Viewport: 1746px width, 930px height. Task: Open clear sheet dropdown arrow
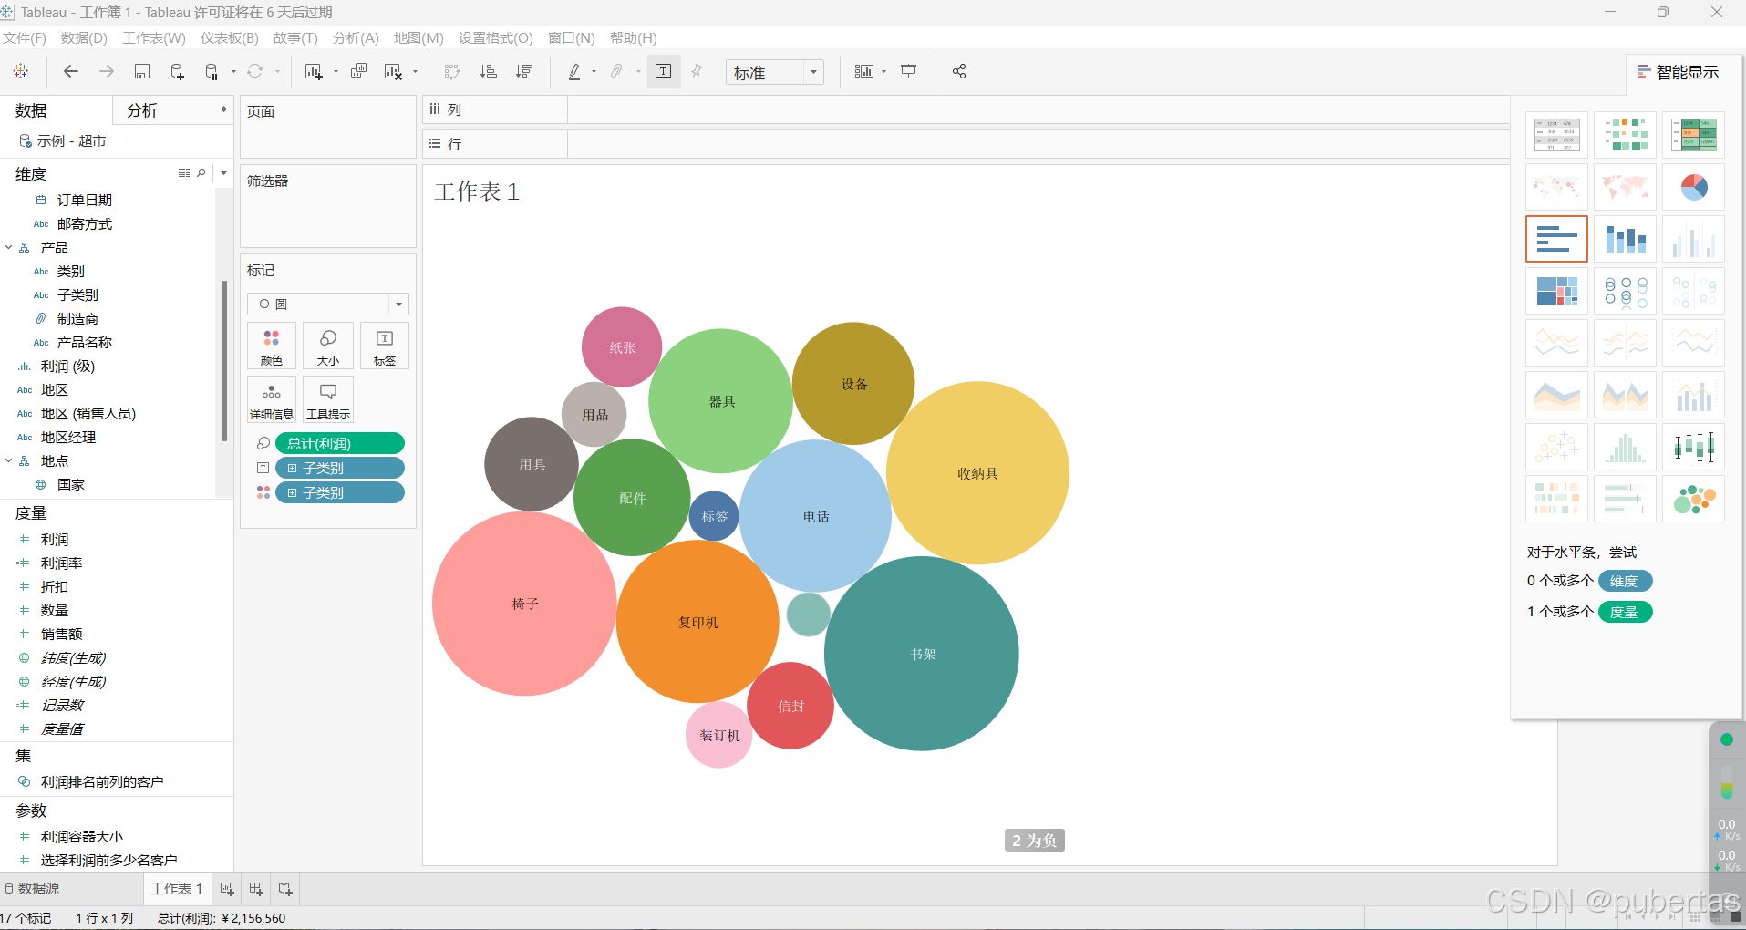(415, 71)
